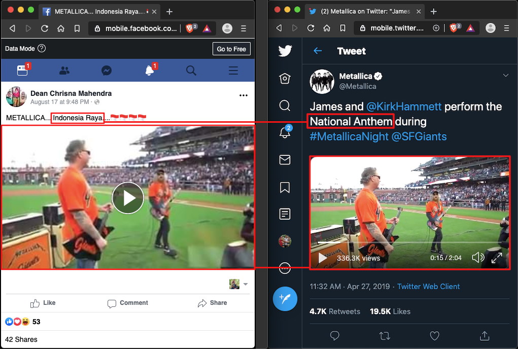Image resolution: width=518 pixels, height=349 pixels.
Task: Reply to the Metallica tweet
Action: [335, 336]
